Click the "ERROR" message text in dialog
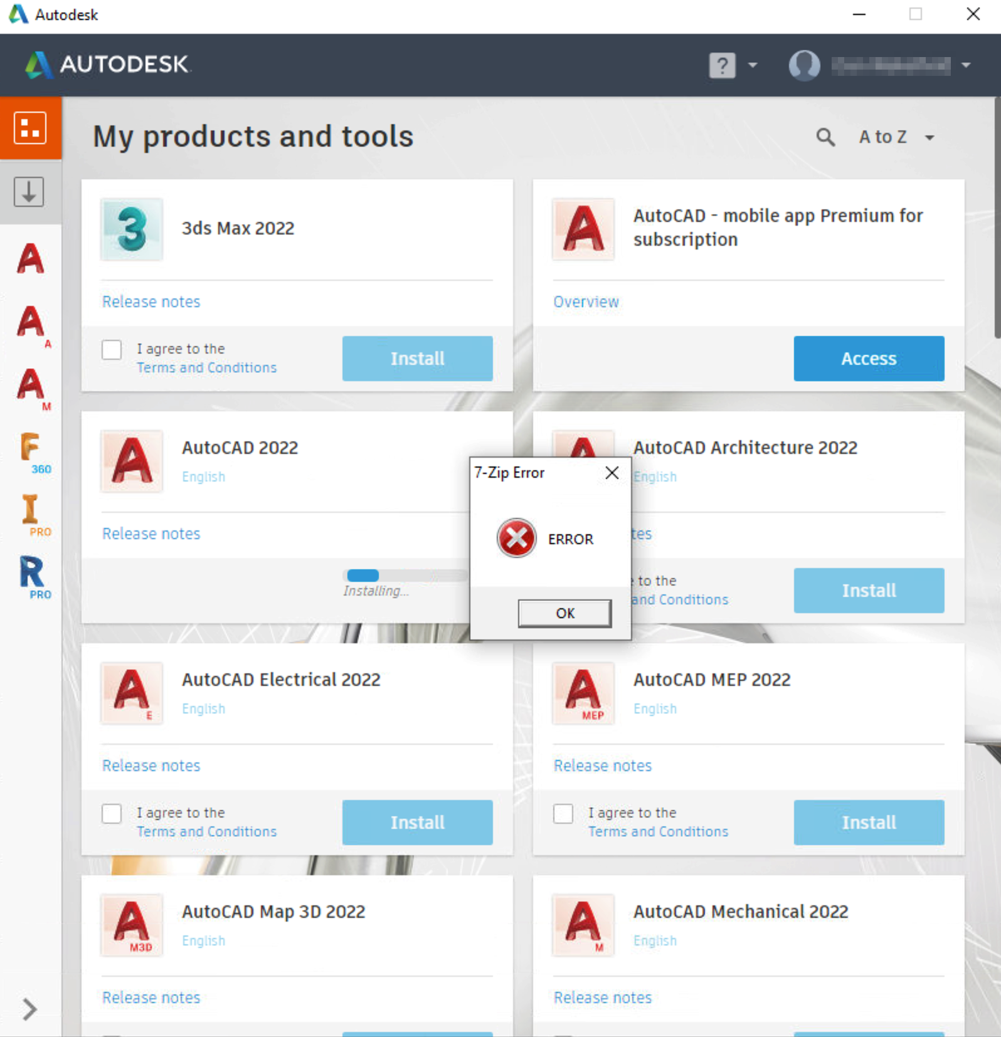This screenshot has width=1001, height=1037. pyautogui.click(x=570, y=539)
